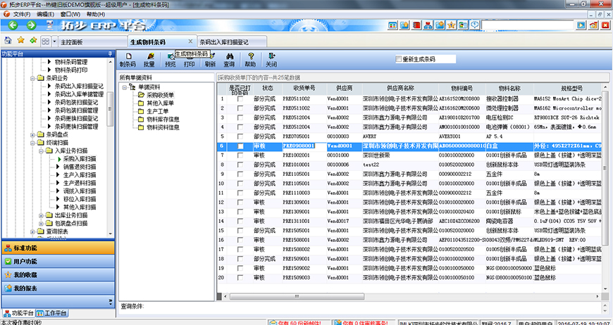Open the 文件(F) menu

pyautogui.click(x=22, y=14)
